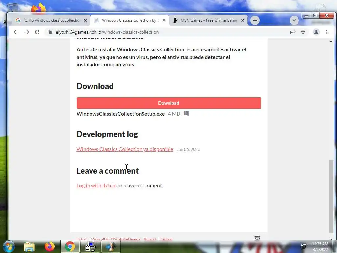Viewport: 337px width, 253px height.
Task: Click the red Download button
Action: click(169, 103)
